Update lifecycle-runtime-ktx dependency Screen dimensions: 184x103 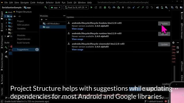click(164, 34)
